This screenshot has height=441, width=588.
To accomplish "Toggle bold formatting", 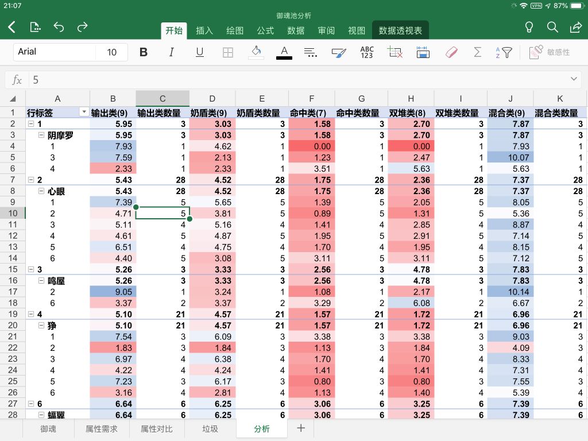I will [143, 52].
